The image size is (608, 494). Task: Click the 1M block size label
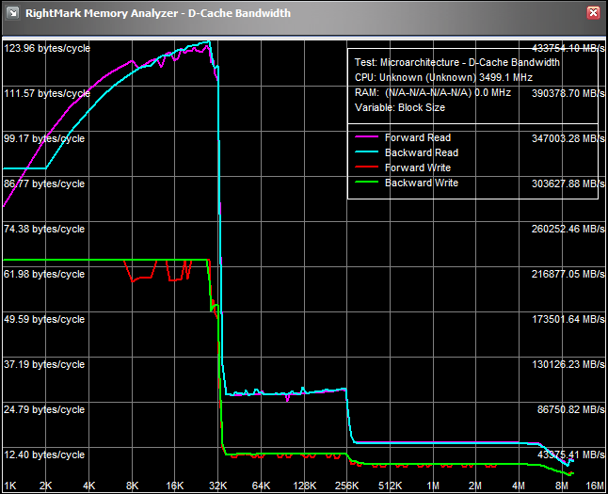[x=433, y=486]
